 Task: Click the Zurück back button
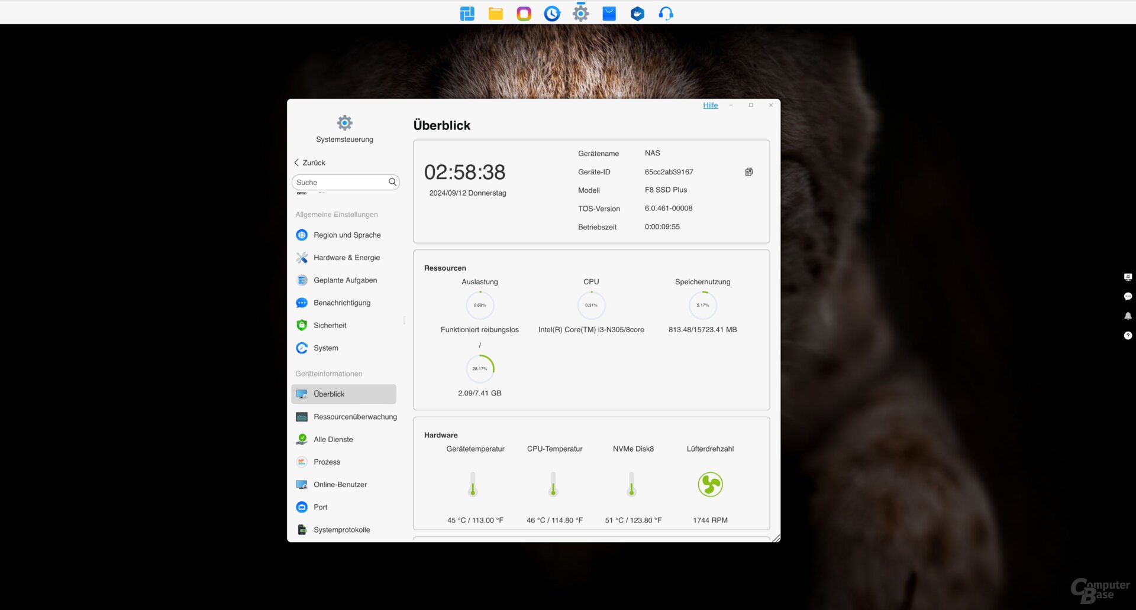point(309,163)
